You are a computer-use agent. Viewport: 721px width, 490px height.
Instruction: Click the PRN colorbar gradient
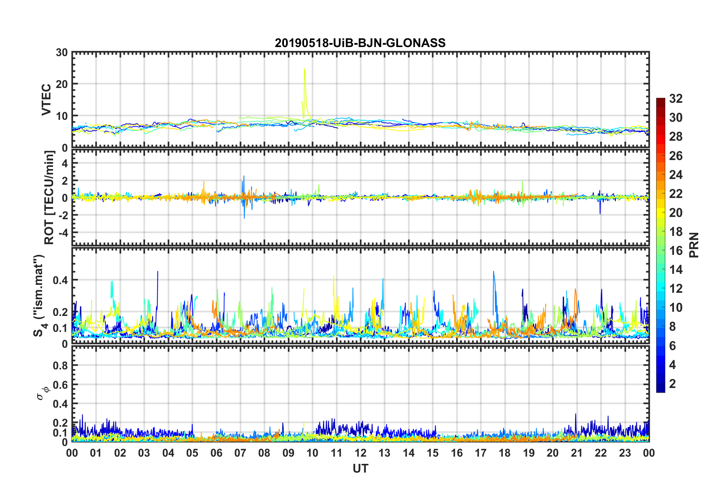(x=661, y=245)
